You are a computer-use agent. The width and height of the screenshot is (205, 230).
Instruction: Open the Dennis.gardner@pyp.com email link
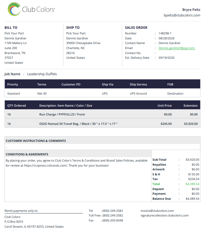coord(177,48)
